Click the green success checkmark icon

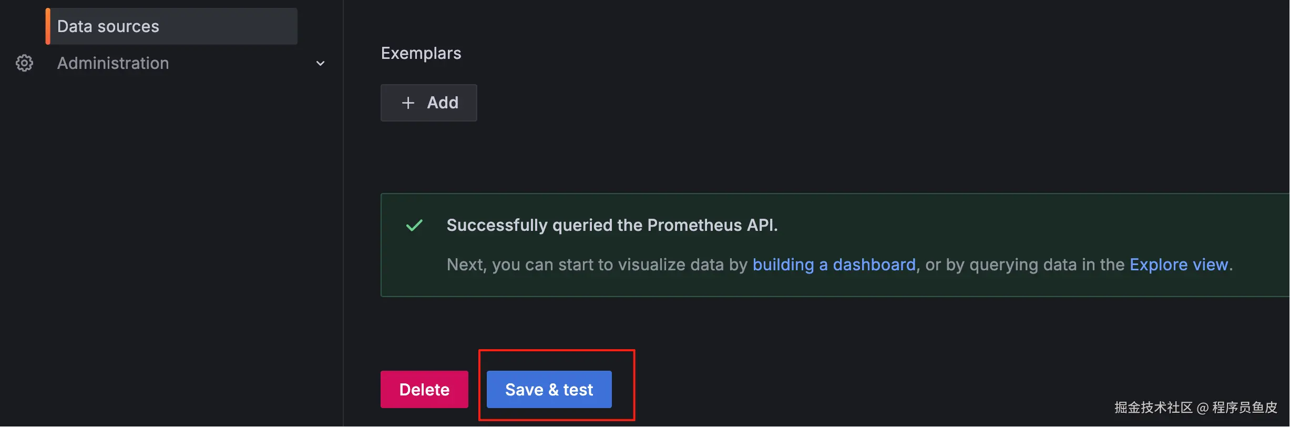414,226
